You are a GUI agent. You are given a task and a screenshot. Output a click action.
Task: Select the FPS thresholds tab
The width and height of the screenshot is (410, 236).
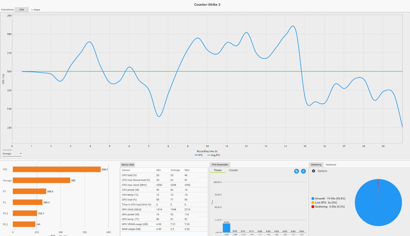click(x=220, y=165)
